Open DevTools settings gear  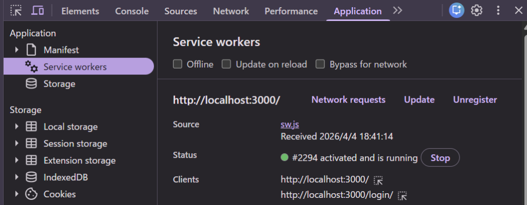[x=477, y=11]
